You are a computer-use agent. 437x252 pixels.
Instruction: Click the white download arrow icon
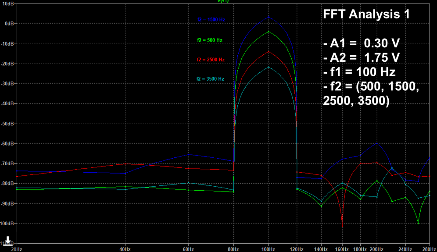tap(8, 241)
